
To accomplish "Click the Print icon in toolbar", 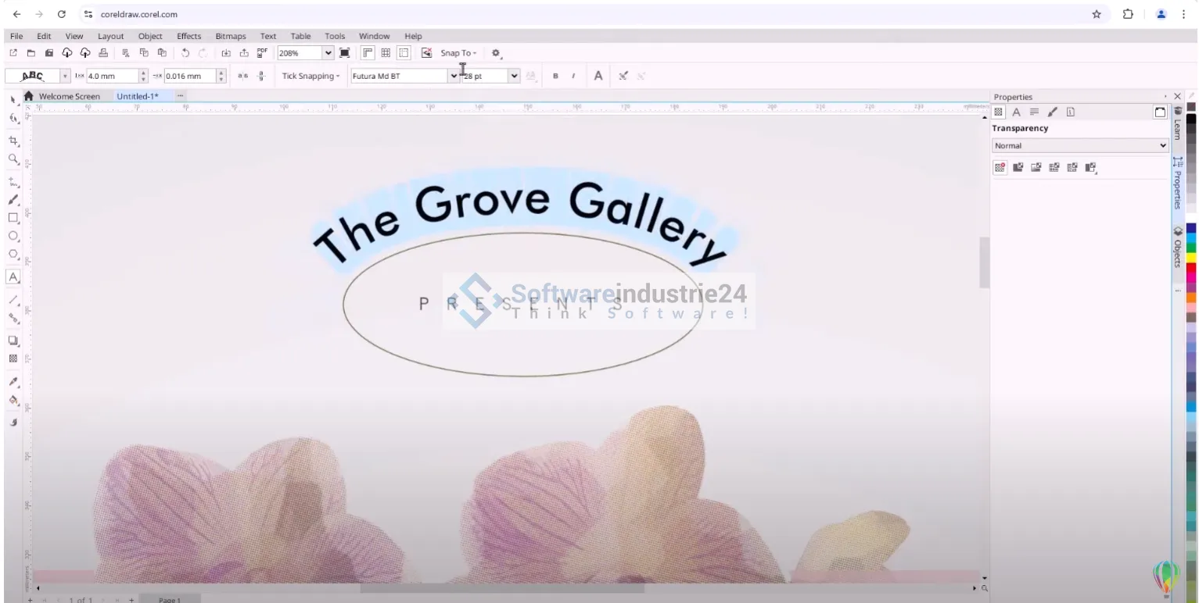I will coord(103,53).
